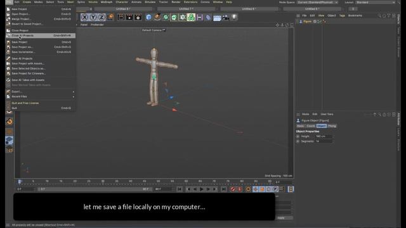Click the green gear Volume builder icon
This screenshot has height=228, width=406.
pyautogui.click(x=183, y=17)
